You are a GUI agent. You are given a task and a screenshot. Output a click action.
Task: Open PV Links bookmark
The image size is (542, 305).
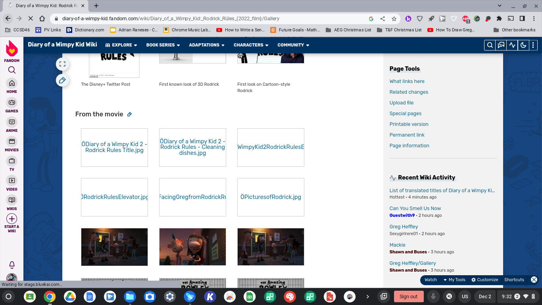point(48,30)
